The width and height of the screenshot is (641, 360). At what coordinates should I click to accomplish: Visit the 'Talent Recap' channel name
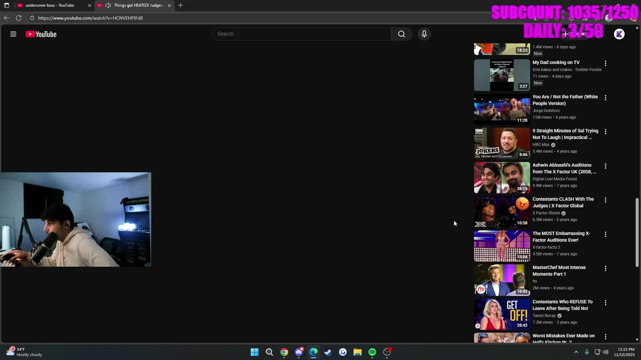click(x=544, y=315)
